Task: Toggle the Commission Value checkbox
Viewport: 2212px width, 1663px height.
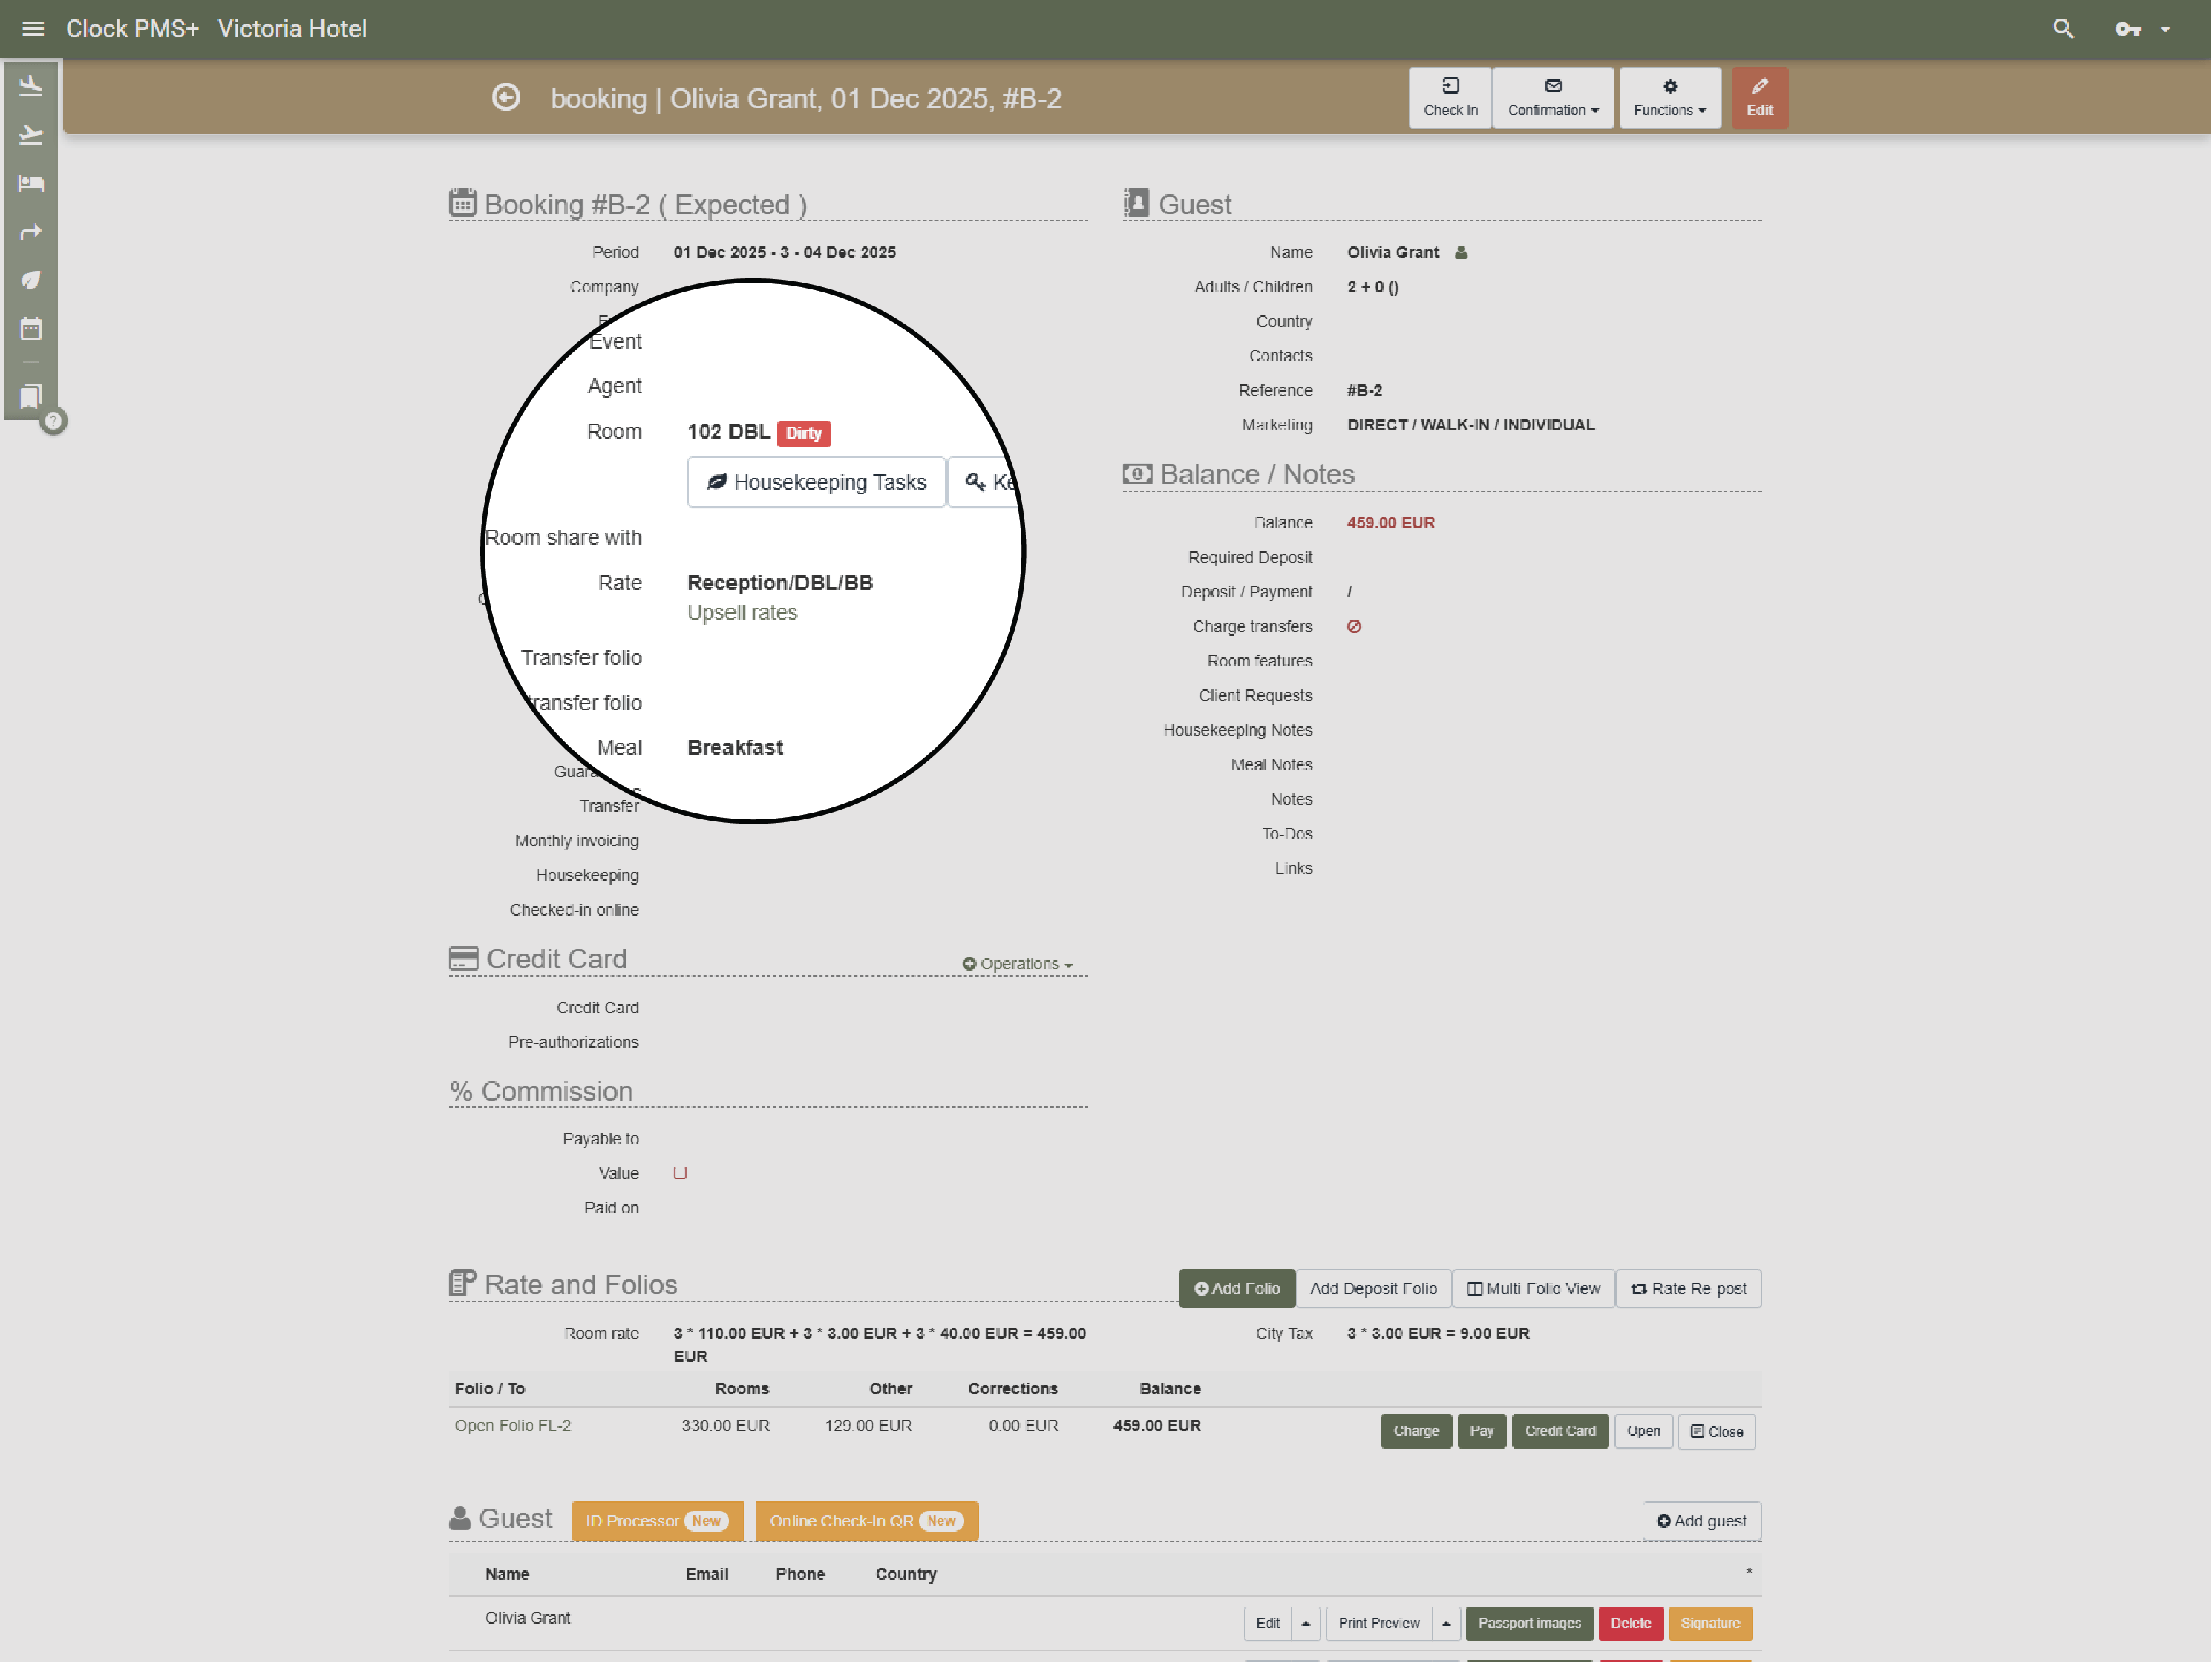Action: point(680,1173)
